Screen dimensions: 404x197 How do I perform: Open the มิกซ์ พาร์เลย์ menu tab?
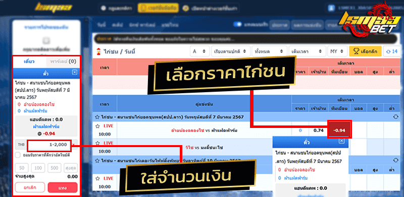142,25
